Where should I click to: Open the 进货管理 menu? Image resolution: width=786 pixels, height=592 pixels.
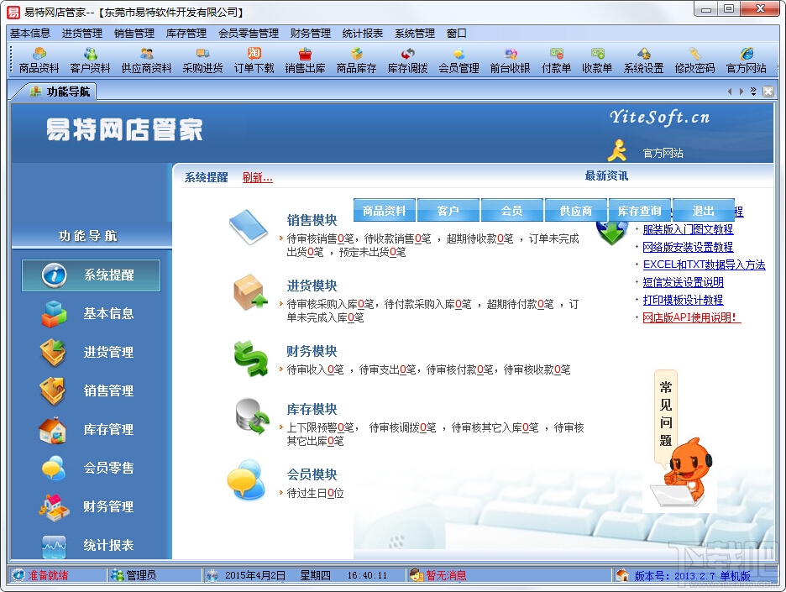[82, 33]
